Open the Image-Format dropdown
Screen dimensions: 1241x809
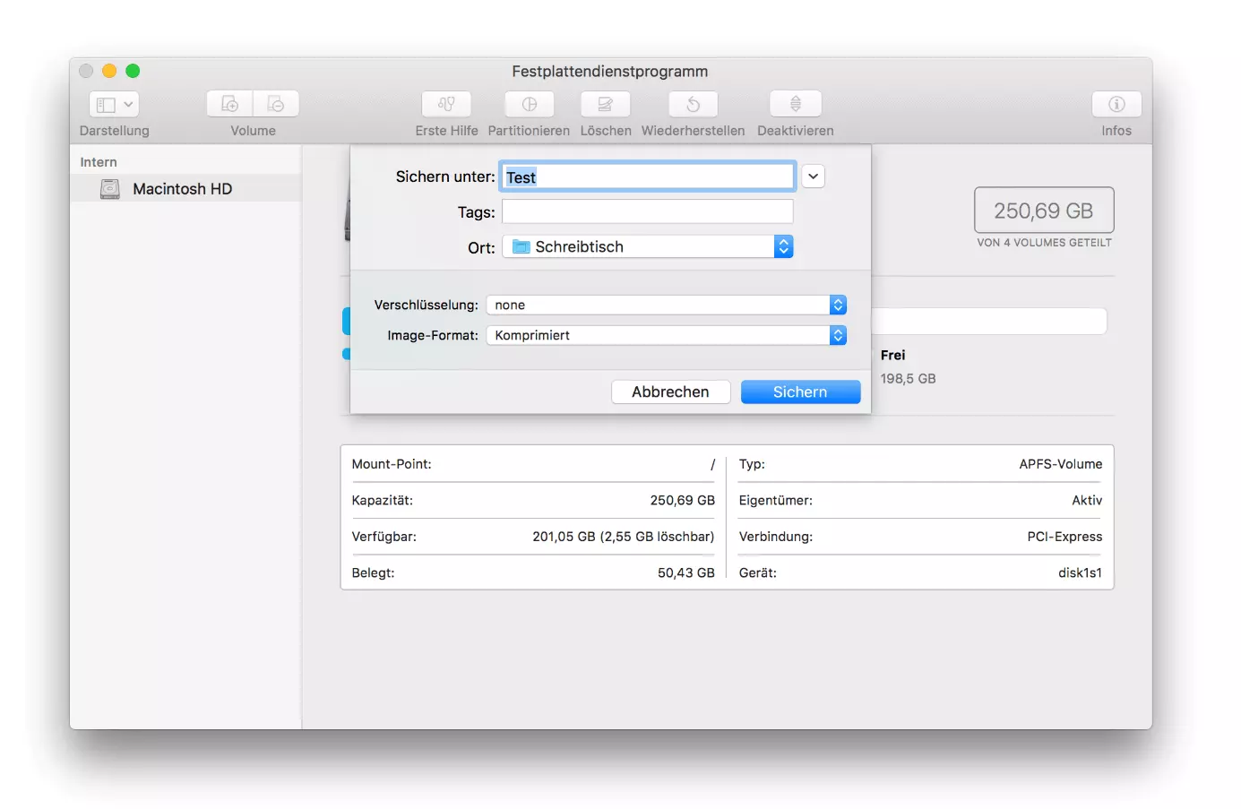click(x=666, y=336)
